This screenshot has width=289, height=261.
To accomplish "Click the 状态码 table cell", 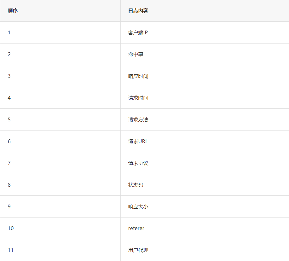I will tap(136, 185).
